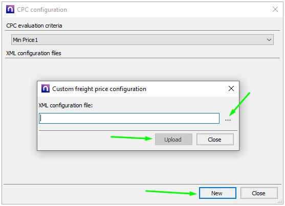Click the XML configuration files section heading
This screenshot has width=285, height=206.
34,53
